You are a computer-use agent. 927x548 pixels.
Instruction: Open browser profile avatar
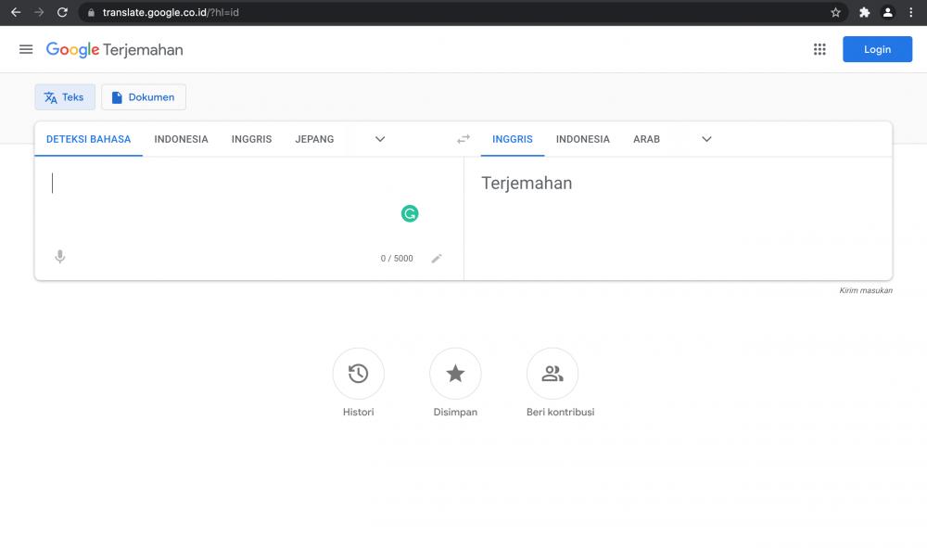click(887, 12)
